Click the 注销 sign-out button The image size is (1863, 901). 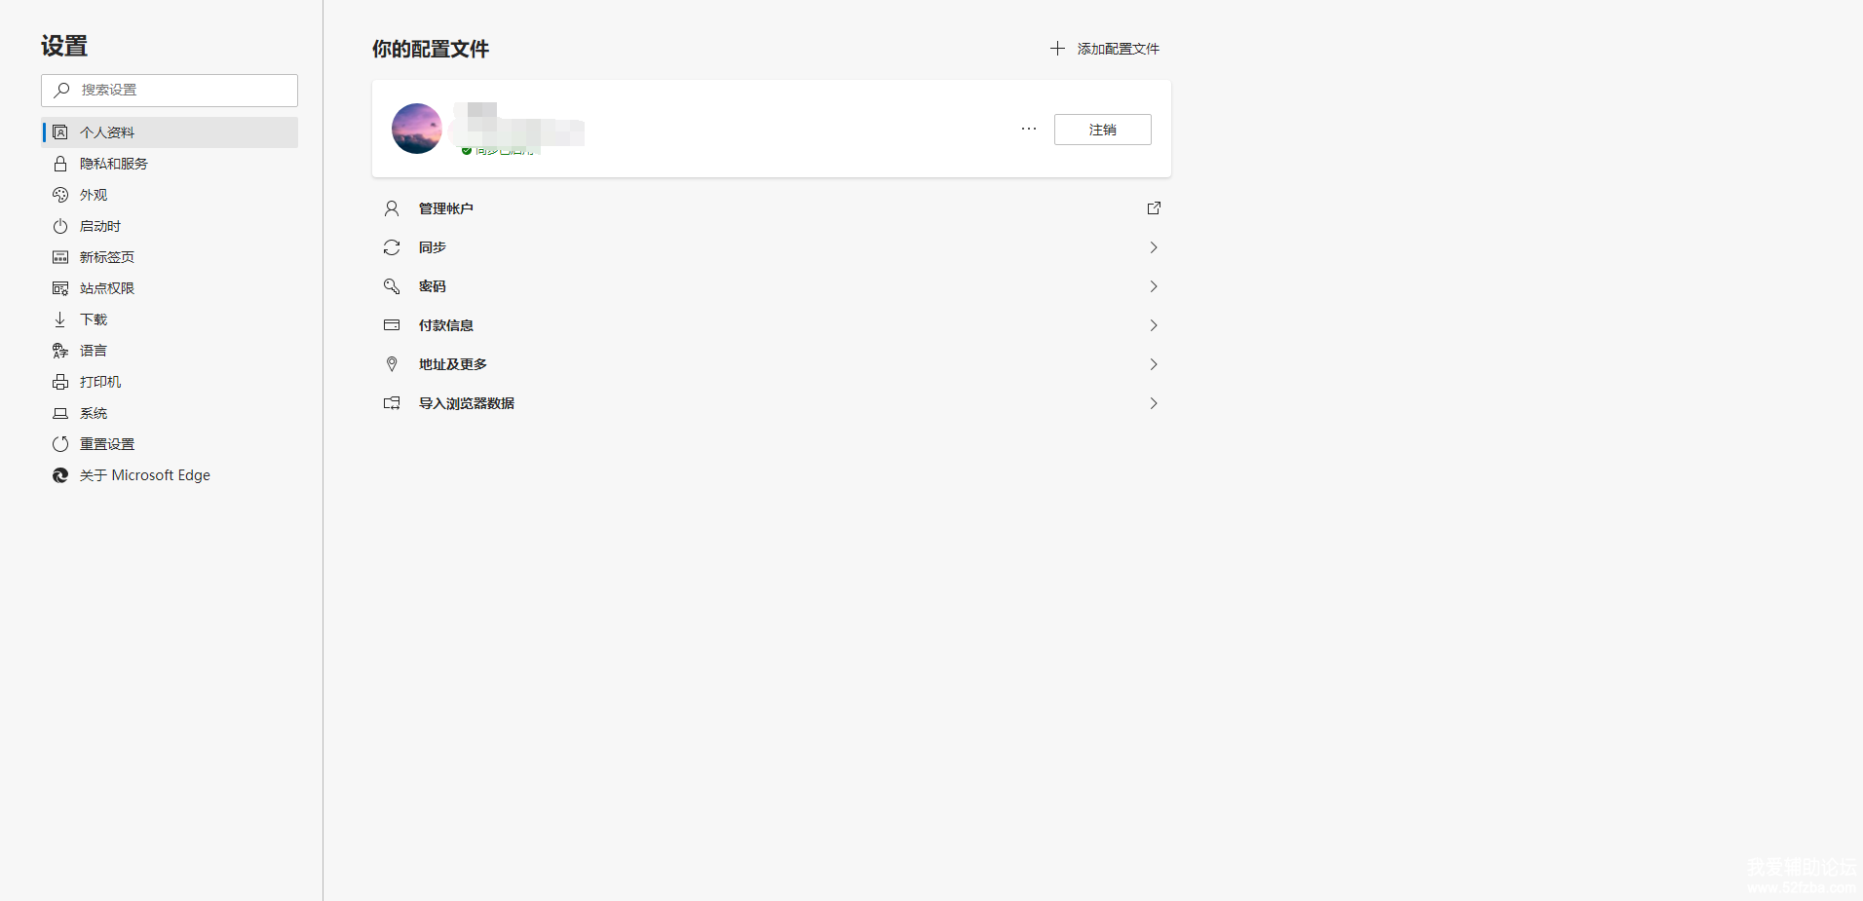click(x=1102, y=130)
